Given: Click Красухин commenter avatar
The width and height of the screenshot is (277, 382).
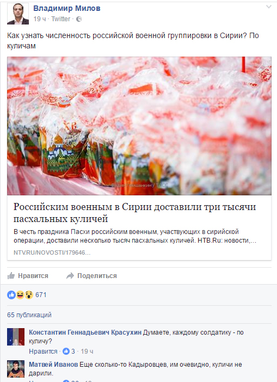Looking at the screenshot, I should tap(16, 337).
